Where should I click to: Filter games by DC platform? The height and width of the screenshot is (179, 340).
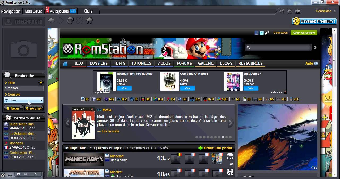[134, 99]
